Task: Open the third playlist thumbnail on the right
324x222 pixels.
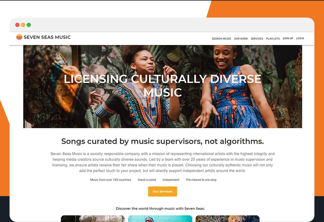Action: point(227,219)
